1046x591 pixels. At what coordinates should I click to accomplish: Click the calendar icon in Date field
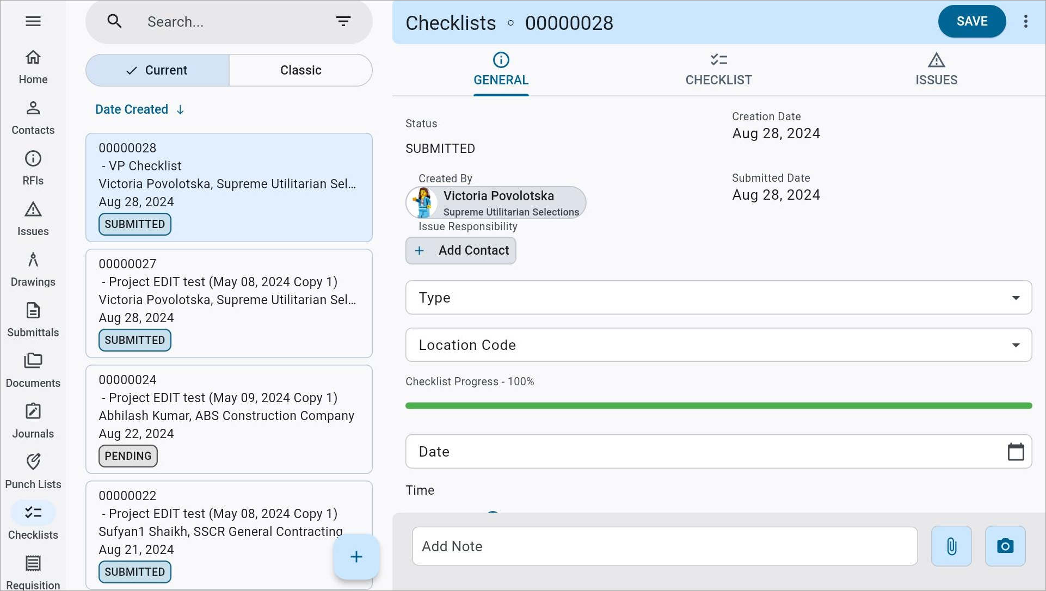[x=1016, y=452]
